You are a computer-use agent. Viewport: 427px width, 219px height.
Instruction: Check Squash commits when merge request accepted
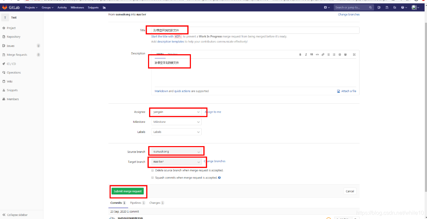[x=152, y=177]
